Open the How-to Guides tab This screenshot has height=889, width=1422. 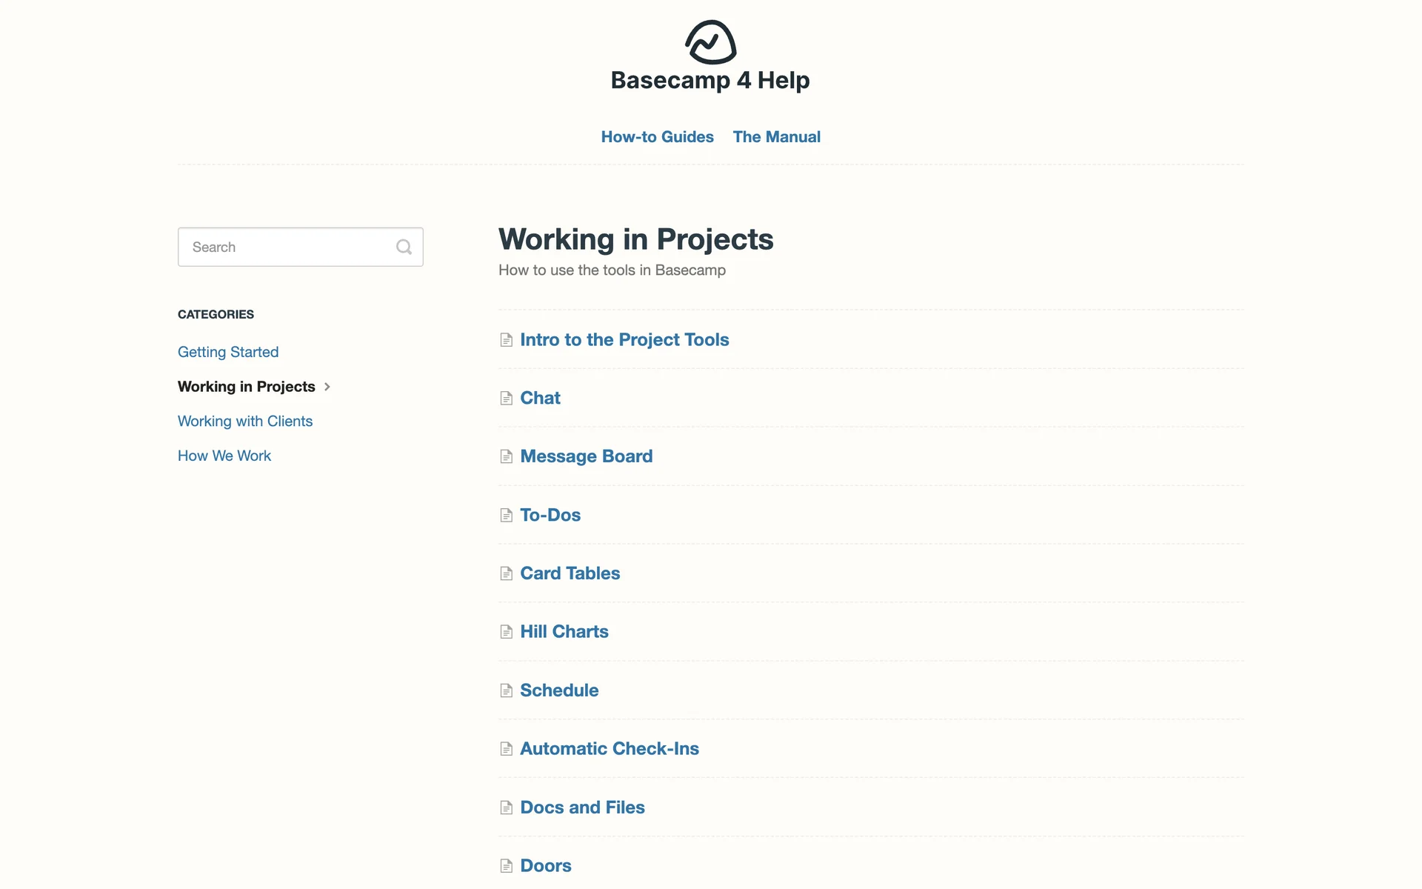[657, 137]
